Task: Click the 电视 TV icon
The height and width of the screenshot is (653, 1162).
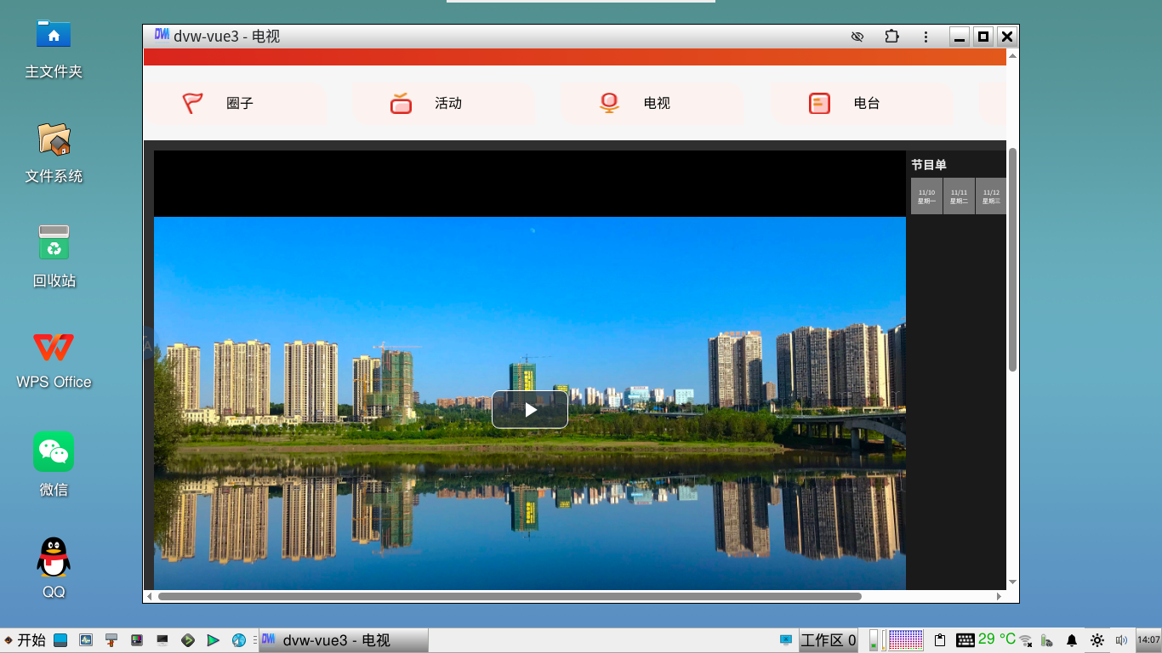Action: coord(608,103)
